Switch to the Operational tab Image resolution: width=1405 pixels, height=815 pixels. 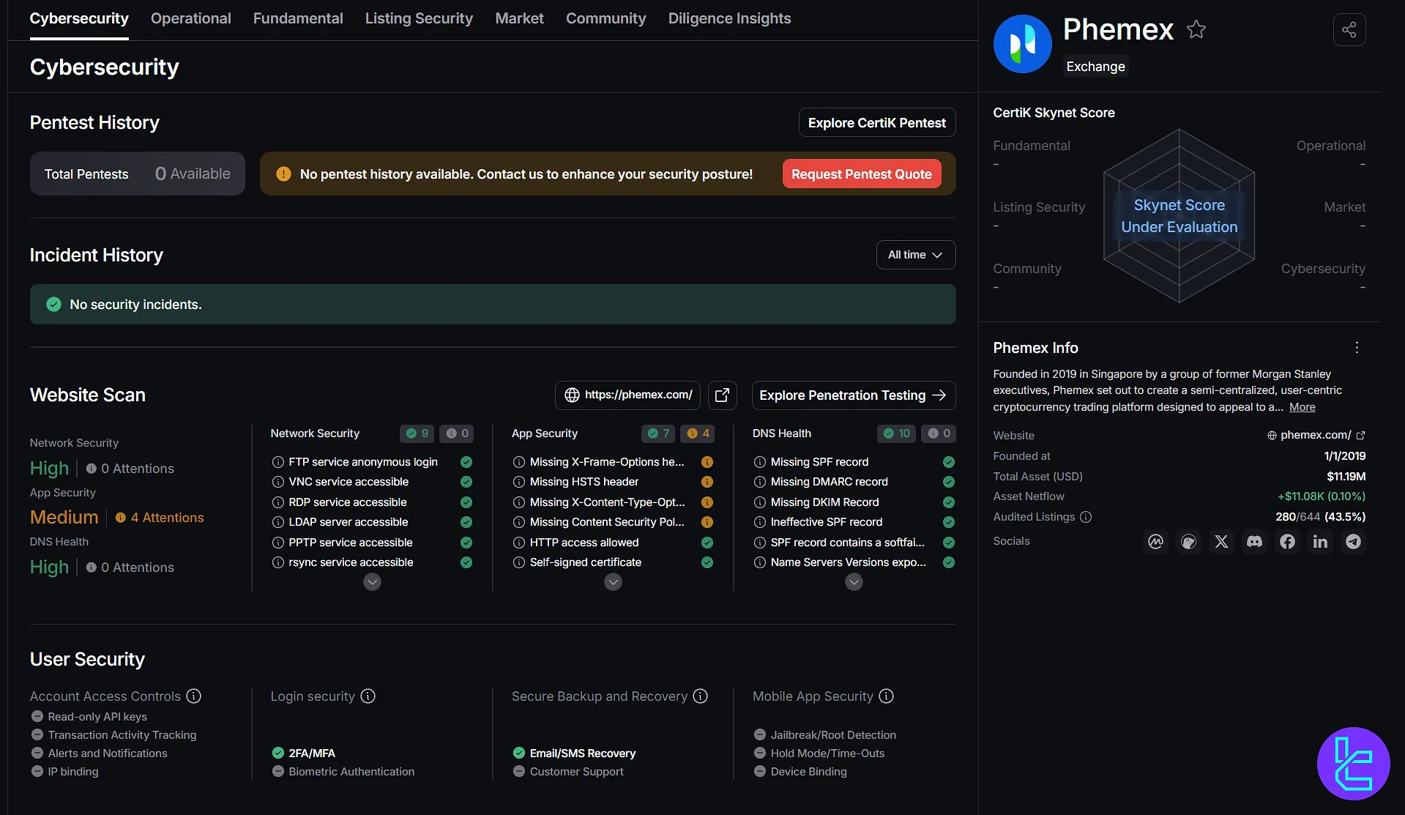[x=190, y=18]
